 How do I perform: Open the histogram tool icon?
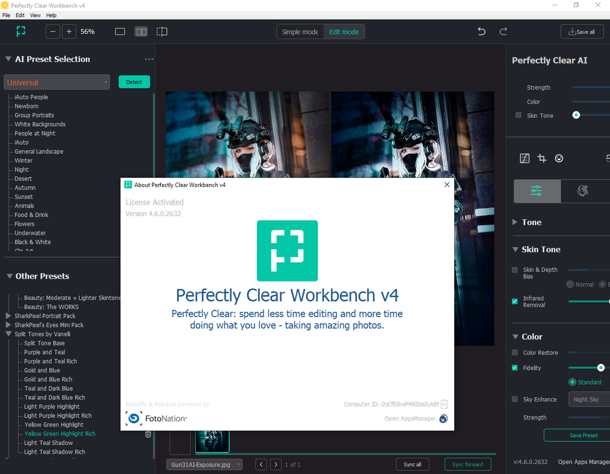(x=524, y=158)
